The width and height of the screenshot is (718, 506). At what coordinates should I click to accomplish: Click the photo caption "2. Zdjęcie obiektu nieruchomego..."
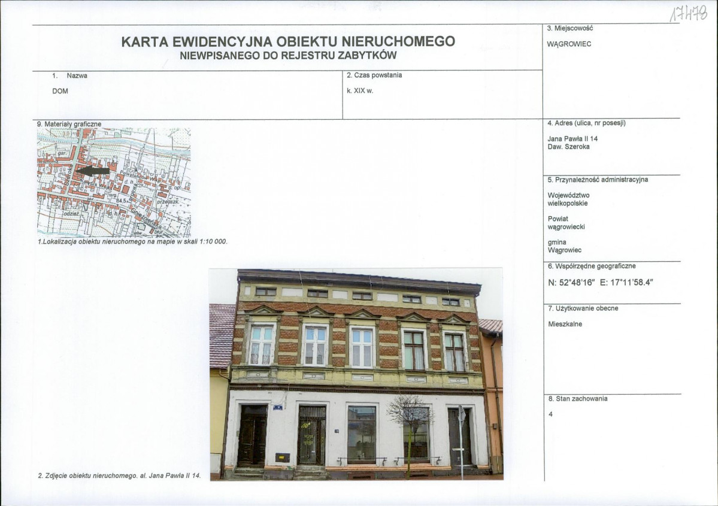coord(119,476)
